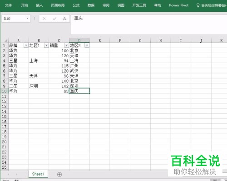The height and width of the screenshot is (181, 227).
Task: Select 天津 cell in column B
Action: [39, 76]
